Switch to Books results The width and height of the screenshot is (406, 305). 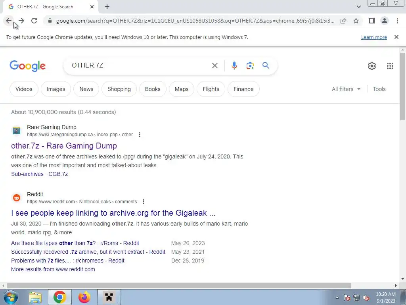pos(153,89)
